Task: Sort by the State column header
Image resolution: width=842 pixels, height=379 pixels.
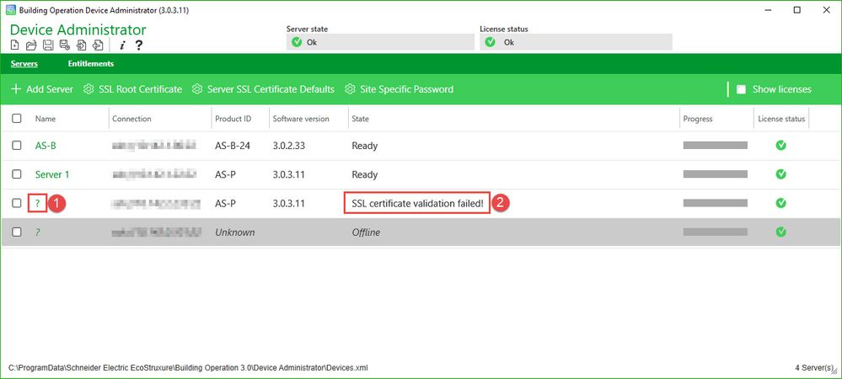Action: pos(360,119)
